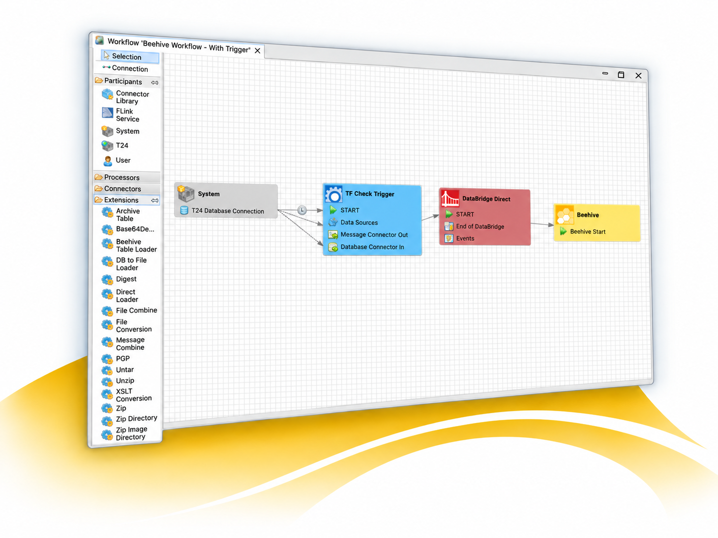Pick the File Conversion extension icon
Screen dimensions: 718x538
click(x=108, y=324)
